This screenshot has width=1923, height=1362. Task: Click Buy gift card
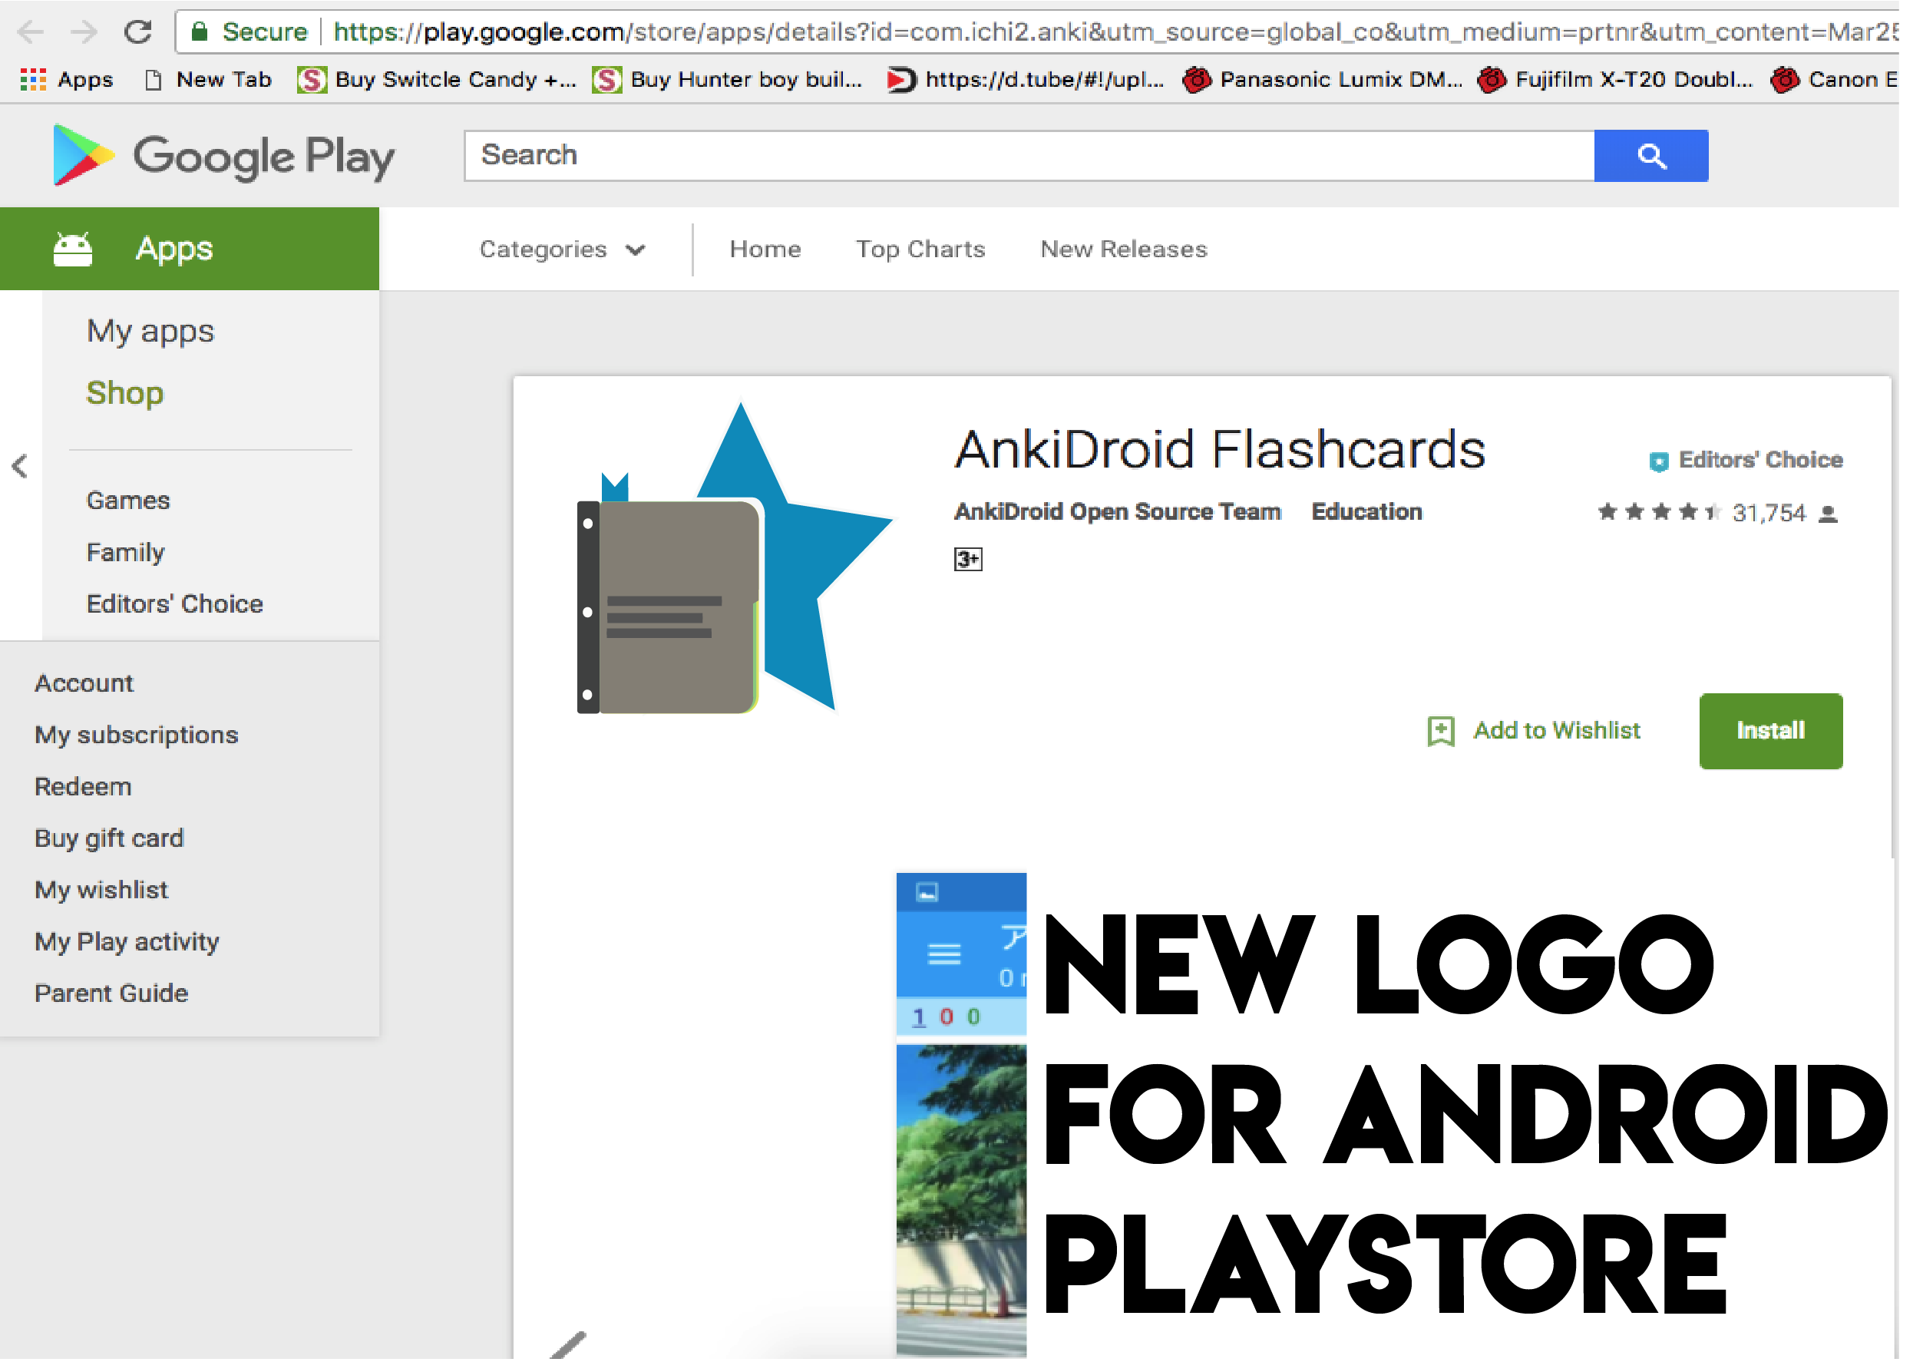point(109,838)
